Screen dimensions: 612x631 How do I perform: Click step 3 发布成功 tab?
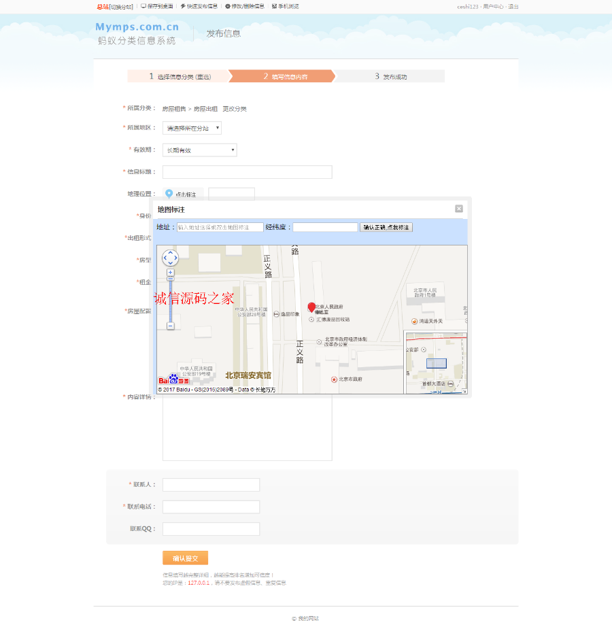[390, 76]
